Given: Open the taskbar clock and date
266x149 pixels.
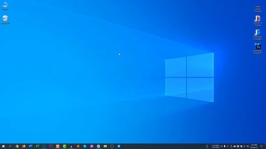Looking at the screenshot, I should pos(254,146).
